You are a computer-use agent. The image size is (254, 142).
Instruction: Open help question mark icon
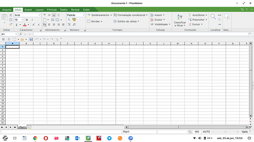[x=247, y=10]
